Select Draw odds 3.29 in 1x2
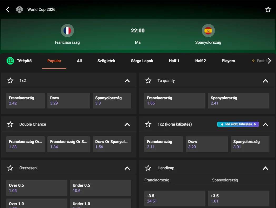This screenshot has height=208, width=276. (x=69, y=101)
